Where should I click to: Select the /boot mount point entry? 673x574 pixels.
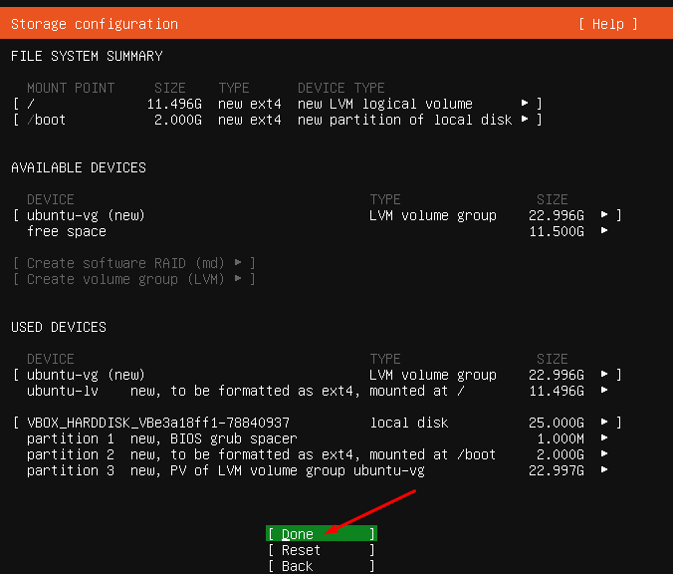tap(278, 120)
